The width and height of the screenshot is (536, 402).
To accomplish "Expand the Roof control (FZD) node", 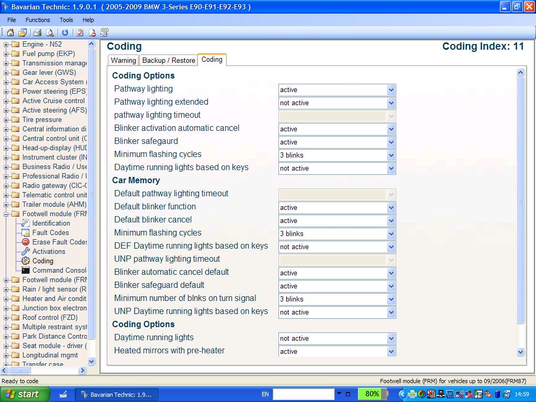I will click(6, 318).
